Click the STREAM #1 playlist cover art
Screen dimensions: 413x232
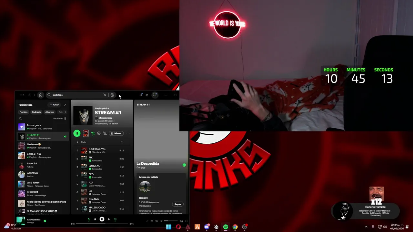(x=83, y=115)
